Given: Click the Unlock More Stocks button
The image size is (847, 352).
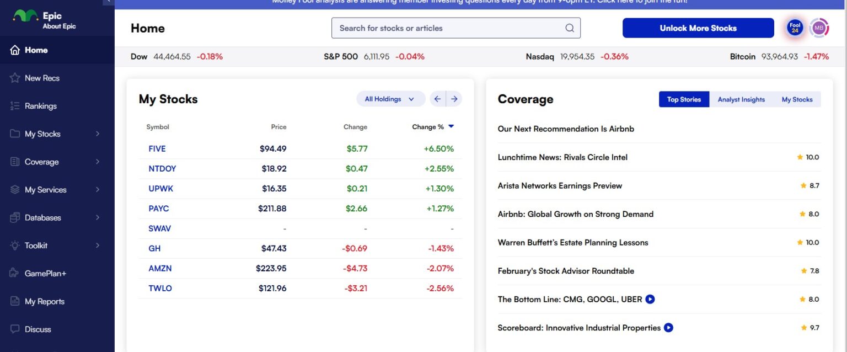Looking at the screenshot, I should (698, 27).
